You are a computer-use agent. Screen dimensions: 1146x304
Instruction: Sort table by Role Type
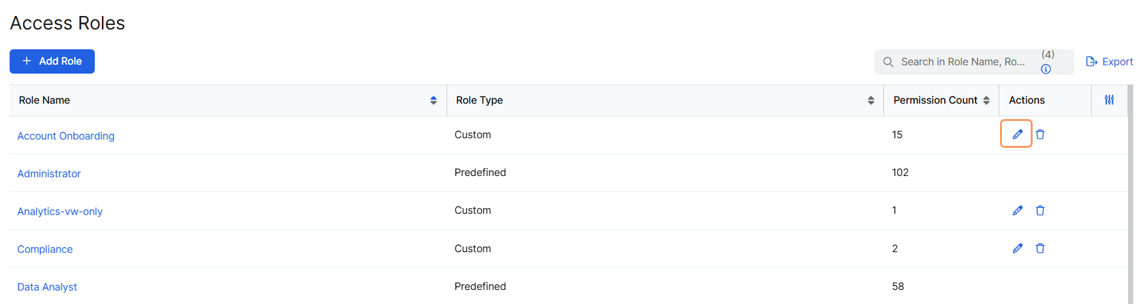(871, 100)
